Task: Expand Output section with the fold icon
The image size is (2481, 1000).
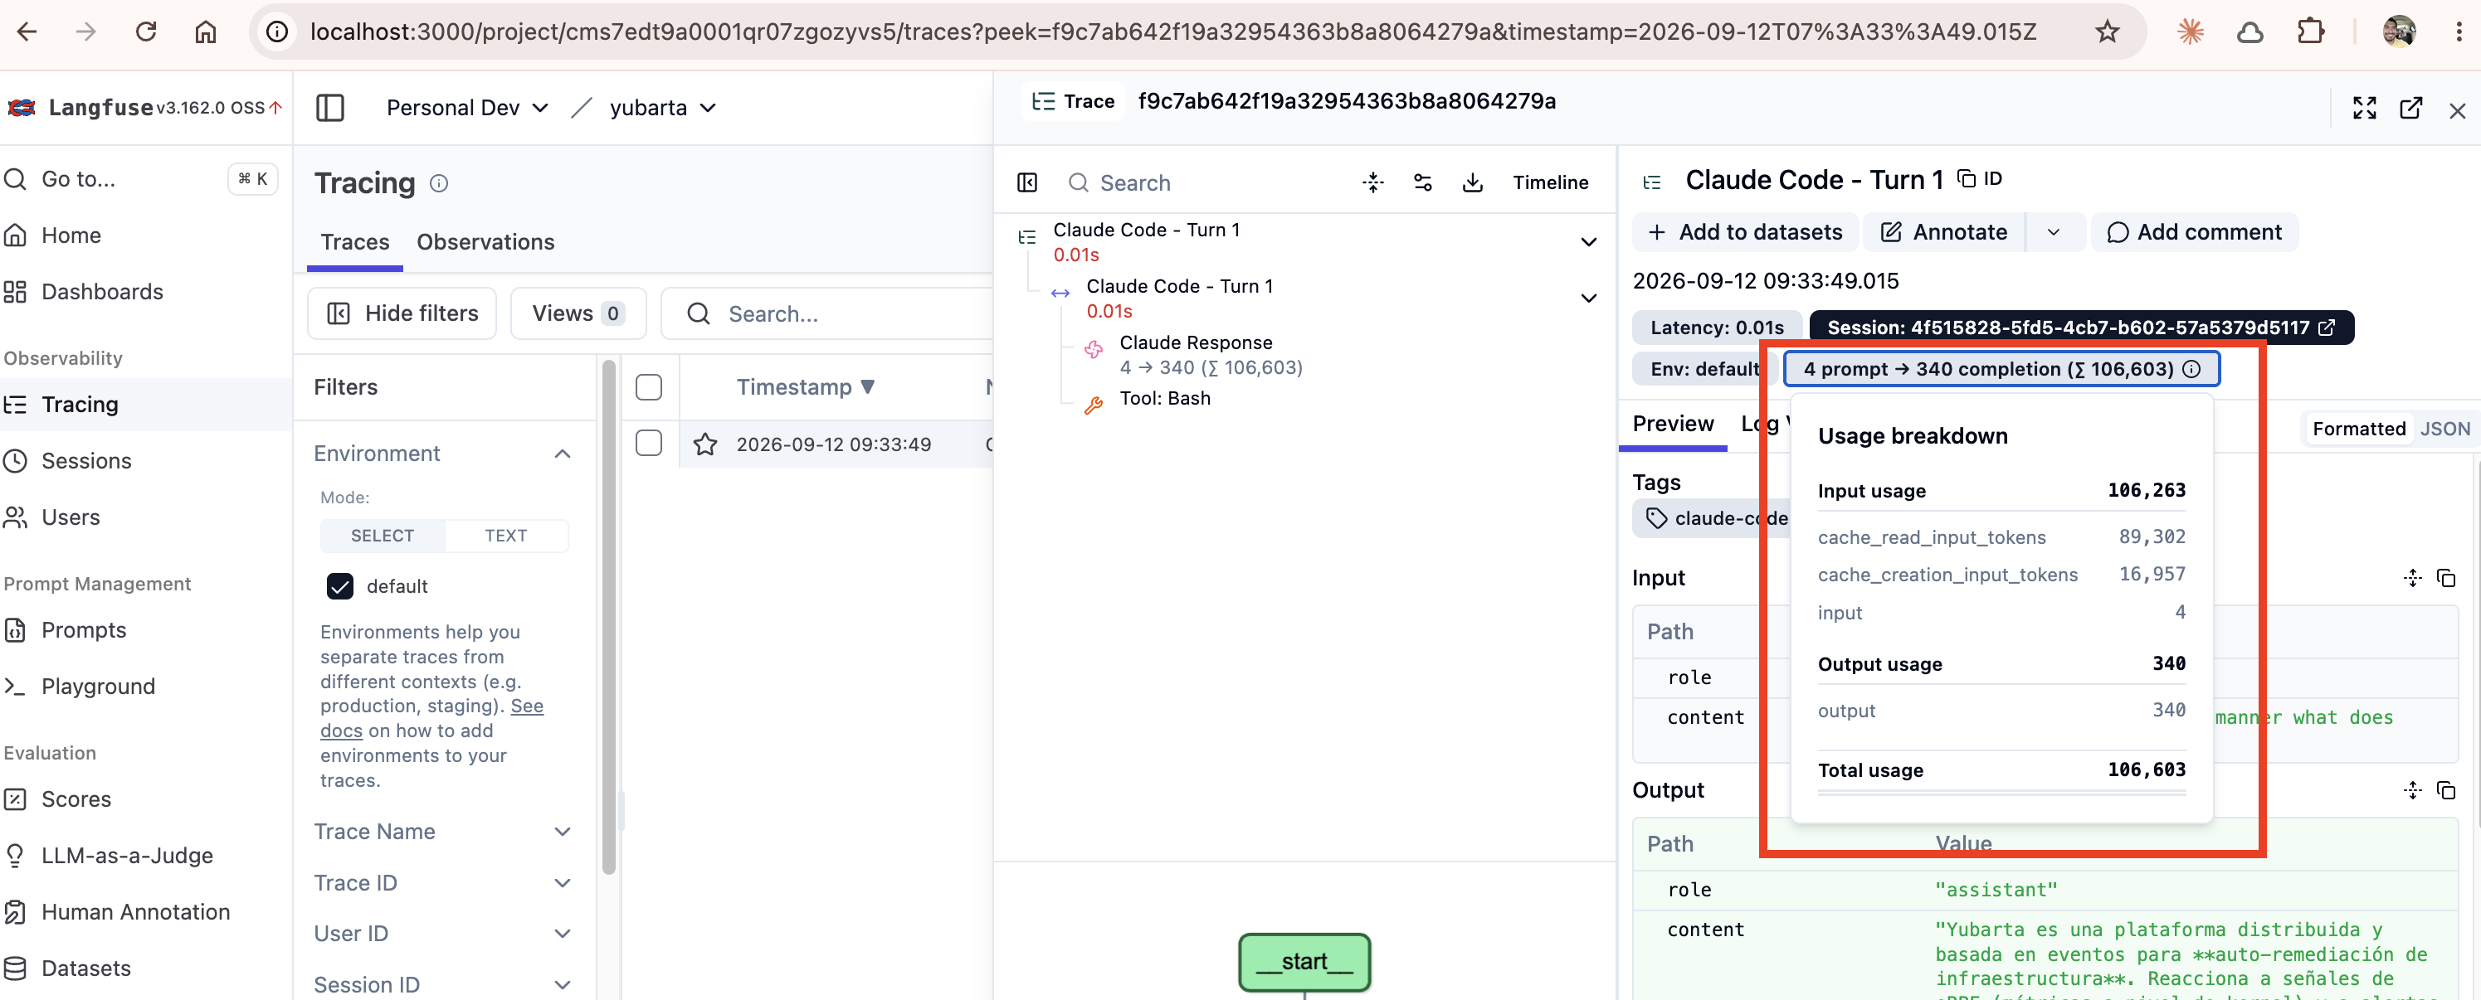Action: 2413,790
